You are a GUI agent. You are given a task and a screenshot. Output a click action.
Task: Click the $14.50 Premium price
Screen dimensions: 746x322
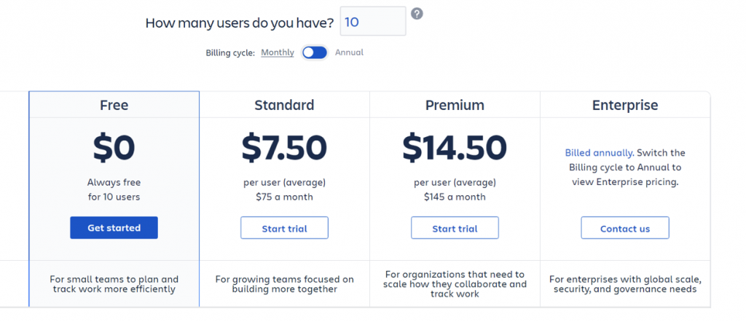pos(455,148)
